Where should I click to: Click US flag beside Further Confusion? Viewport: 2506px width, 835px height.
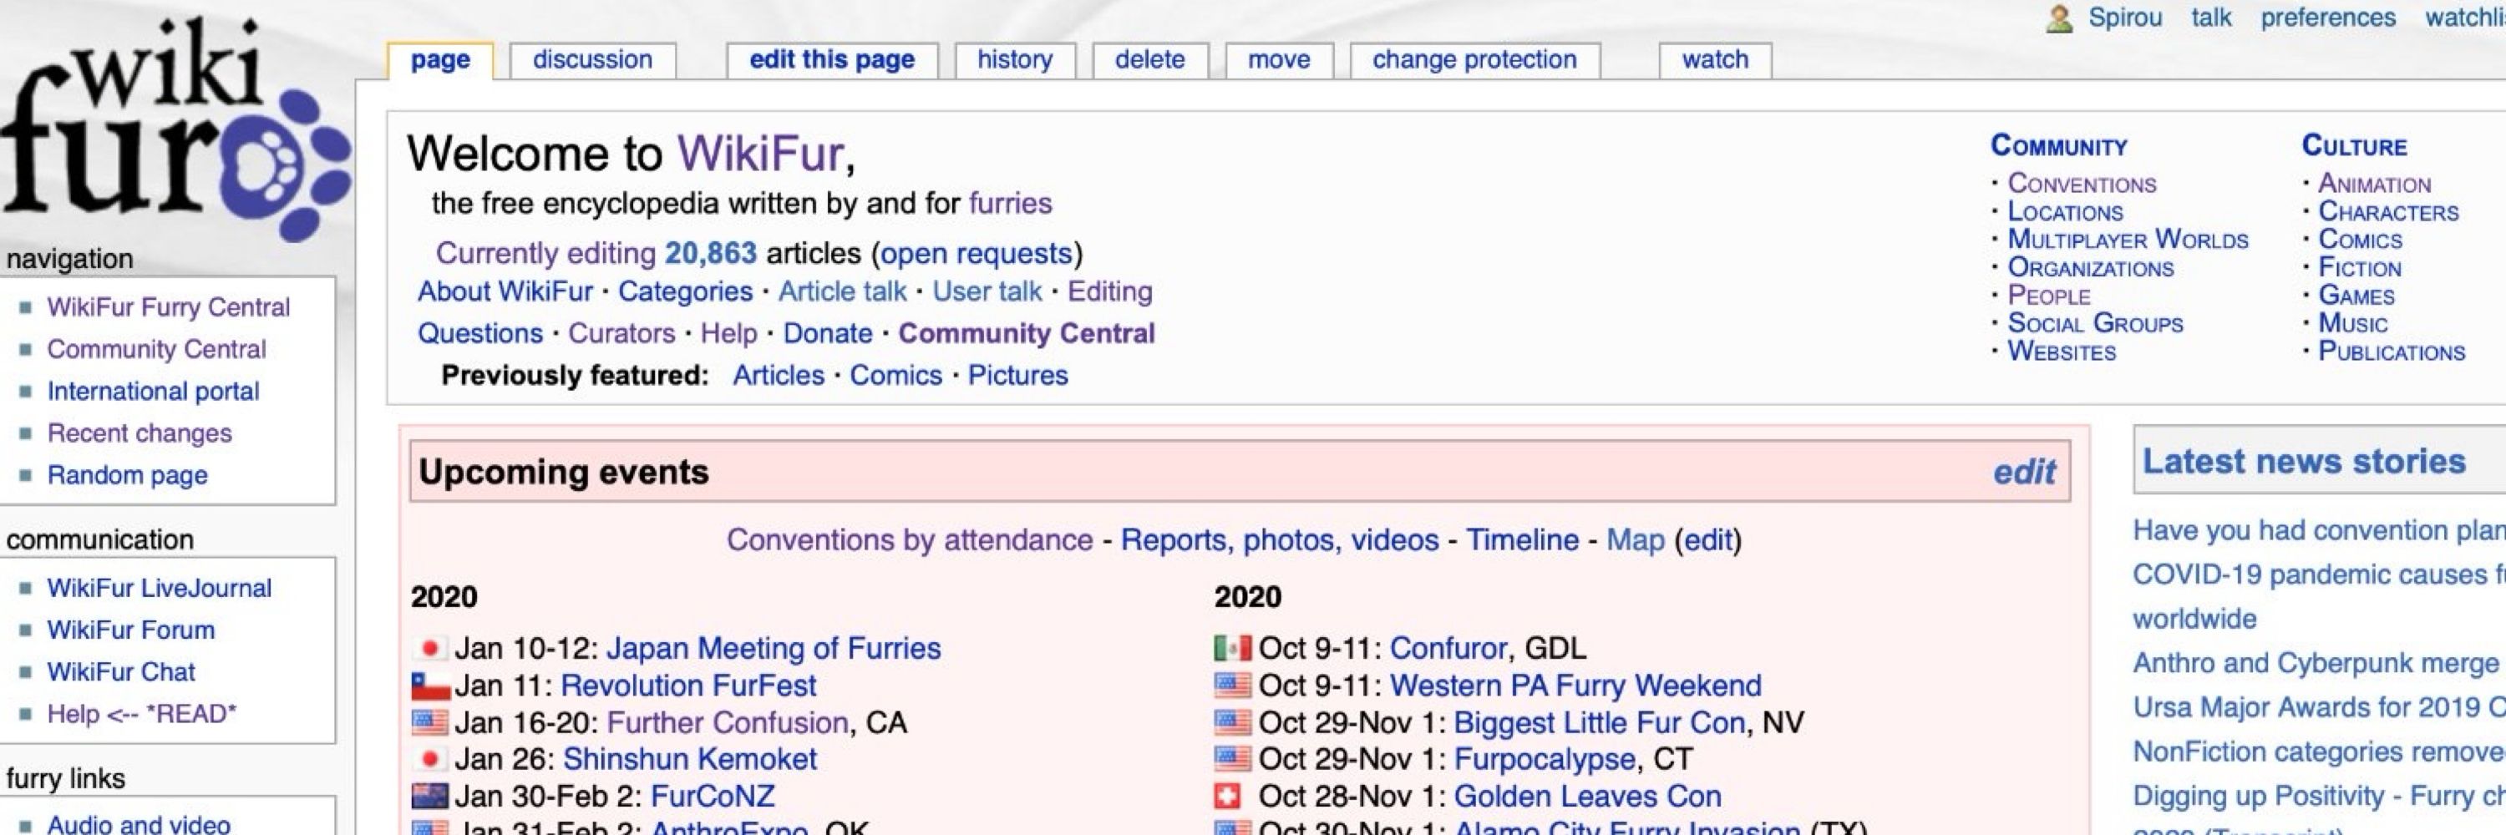coord(429,723)
